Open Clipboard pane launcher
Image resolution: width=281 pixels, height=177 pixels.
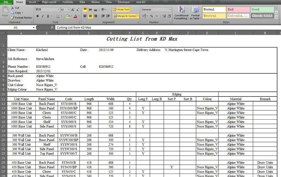(32, 22)
